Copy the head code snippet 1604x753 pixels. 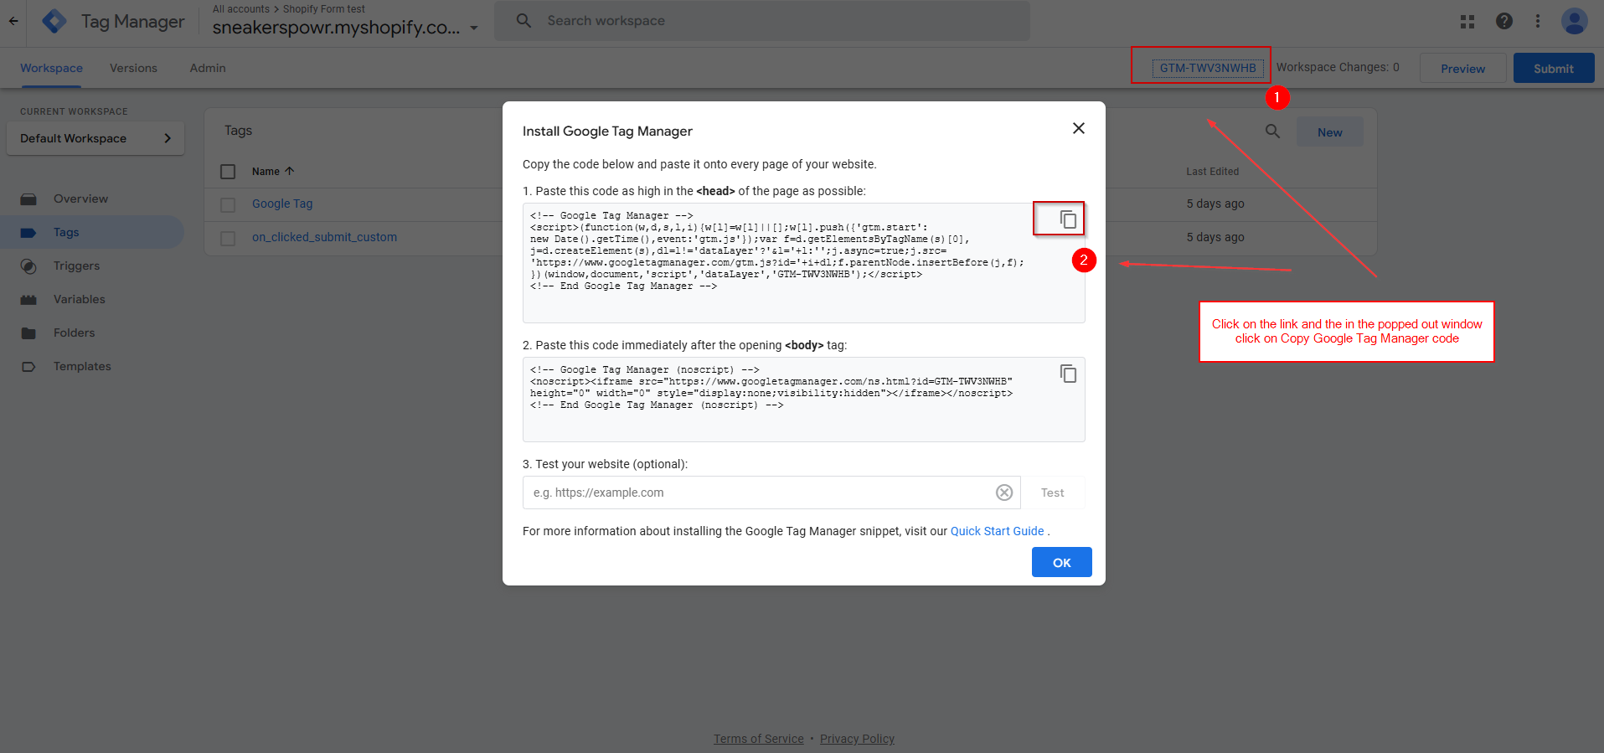click(x=1068, y=219)
